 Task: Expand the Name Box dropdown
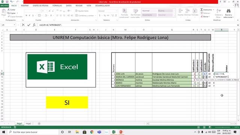[x=14, y=25]
